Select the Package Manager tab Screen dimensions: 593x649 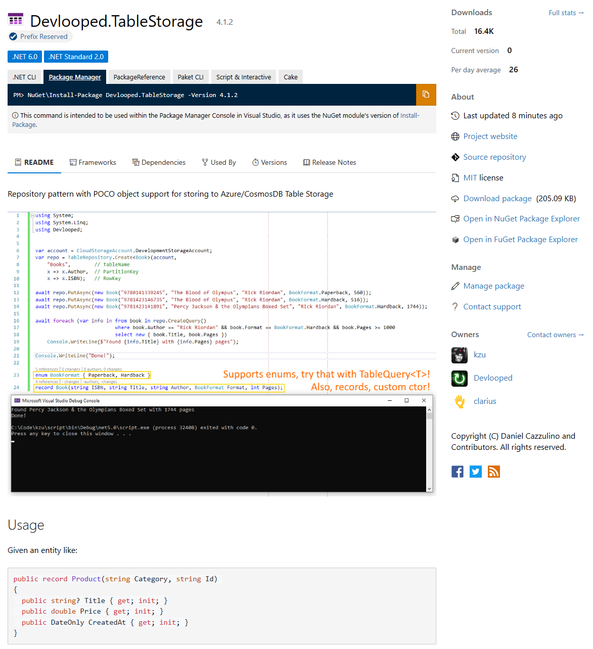coord(75,77)
